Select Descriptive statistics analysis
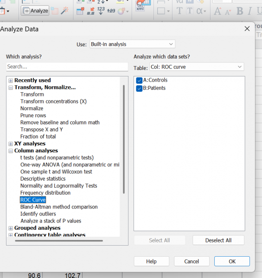 43,179
